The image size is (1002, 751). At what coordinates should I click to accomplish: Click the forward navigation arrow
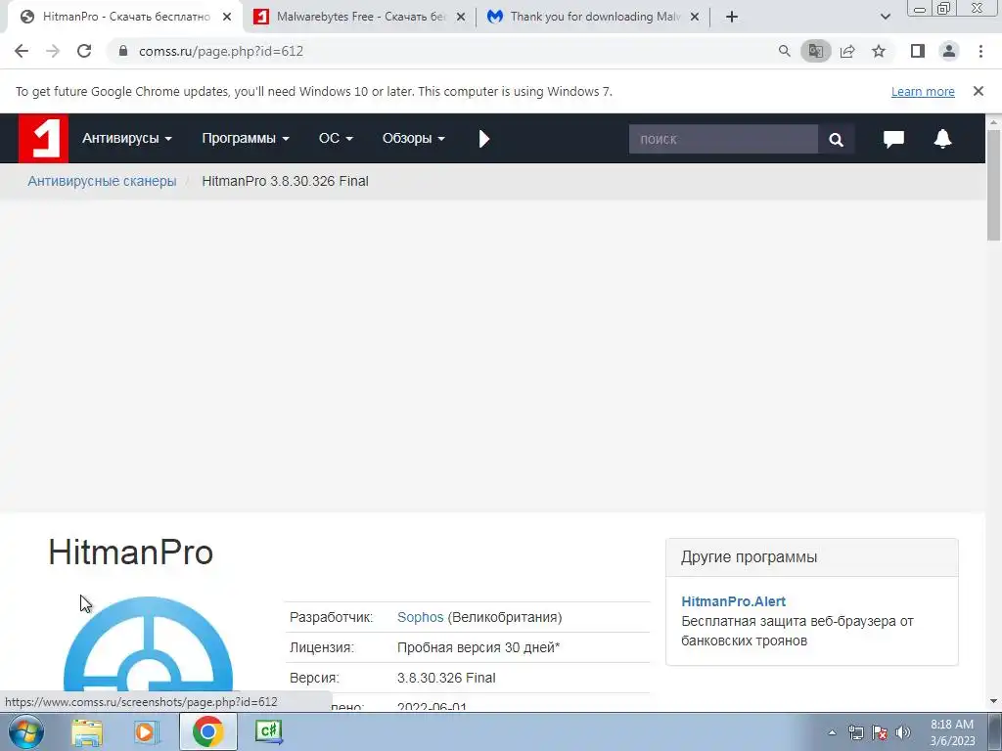[53, 51]
